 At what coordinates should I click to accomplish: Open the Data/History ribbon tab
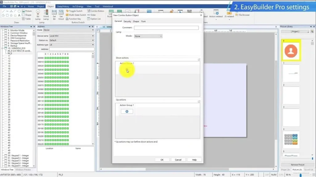click(63, 6)
